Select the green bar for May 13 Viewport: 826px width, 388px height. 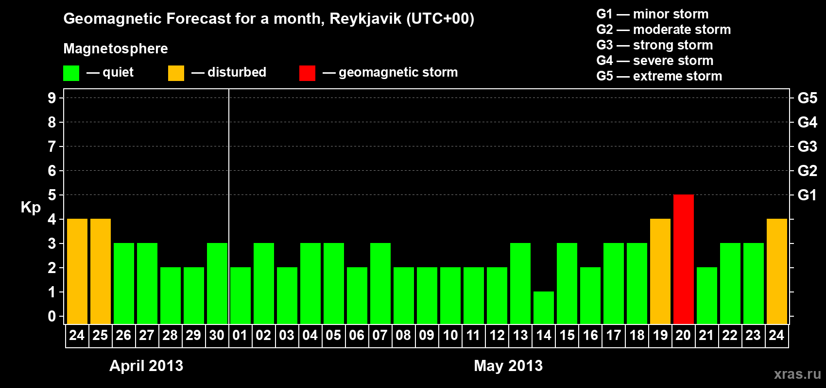click(x=520, y=284)
